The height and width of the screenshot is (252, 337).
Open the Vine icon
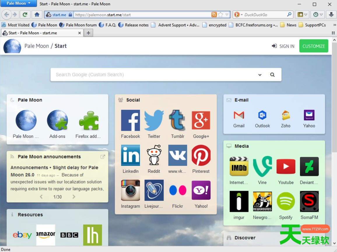[262, 166]
